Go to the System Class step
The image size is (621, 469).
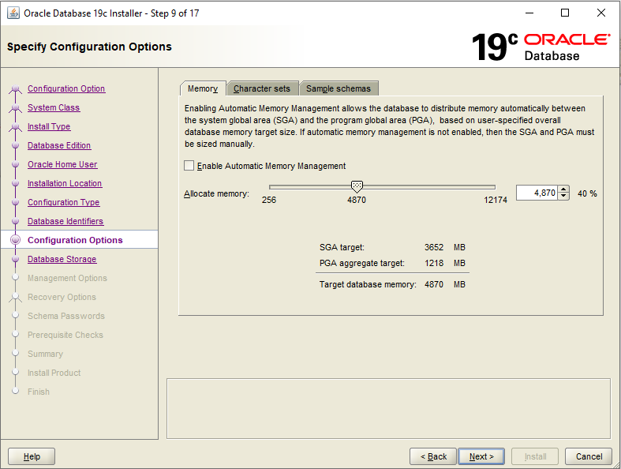pyautogui.click(x=54, y=107)
